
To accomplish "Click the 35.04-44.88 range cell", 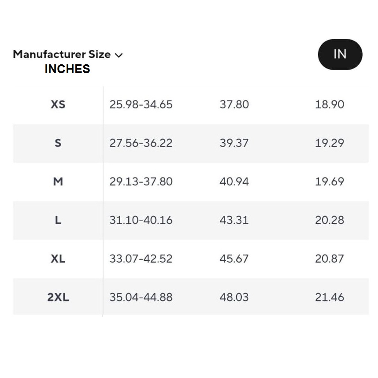I will point(141,297).
